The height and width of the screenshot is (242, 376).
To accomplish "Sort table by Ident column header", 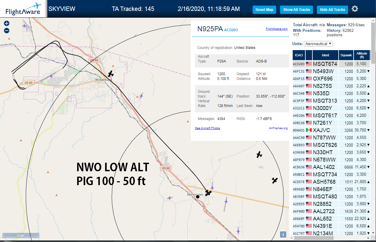I will point(325,55).
